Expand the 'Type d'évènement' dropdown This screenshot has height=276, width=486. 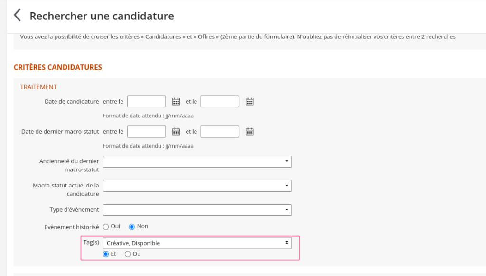[197, 210]
